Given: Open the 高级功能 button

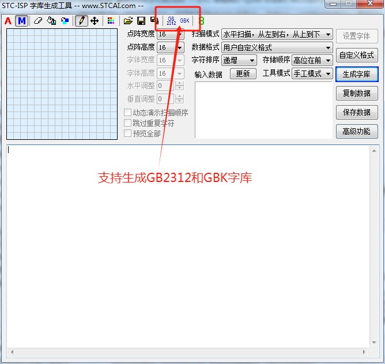Looking at the screenshot, I should tap(357, 131).
